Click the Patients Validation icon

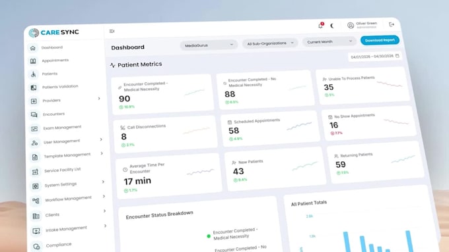point(34,88)
